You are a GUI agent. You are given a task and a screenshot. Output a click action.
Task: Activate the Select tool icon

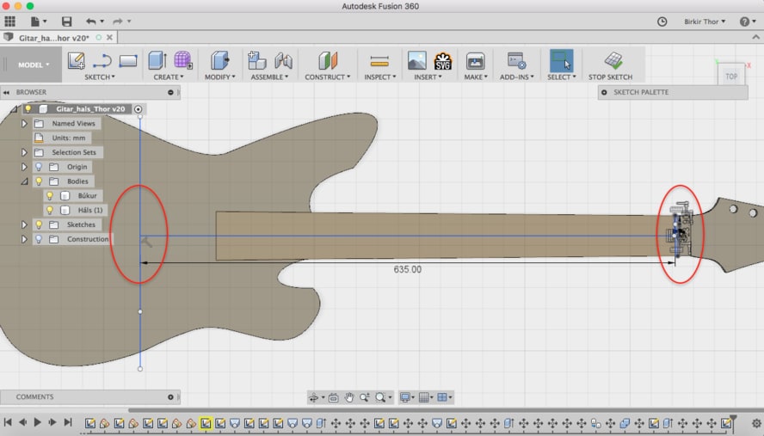[x=561, y=61]
